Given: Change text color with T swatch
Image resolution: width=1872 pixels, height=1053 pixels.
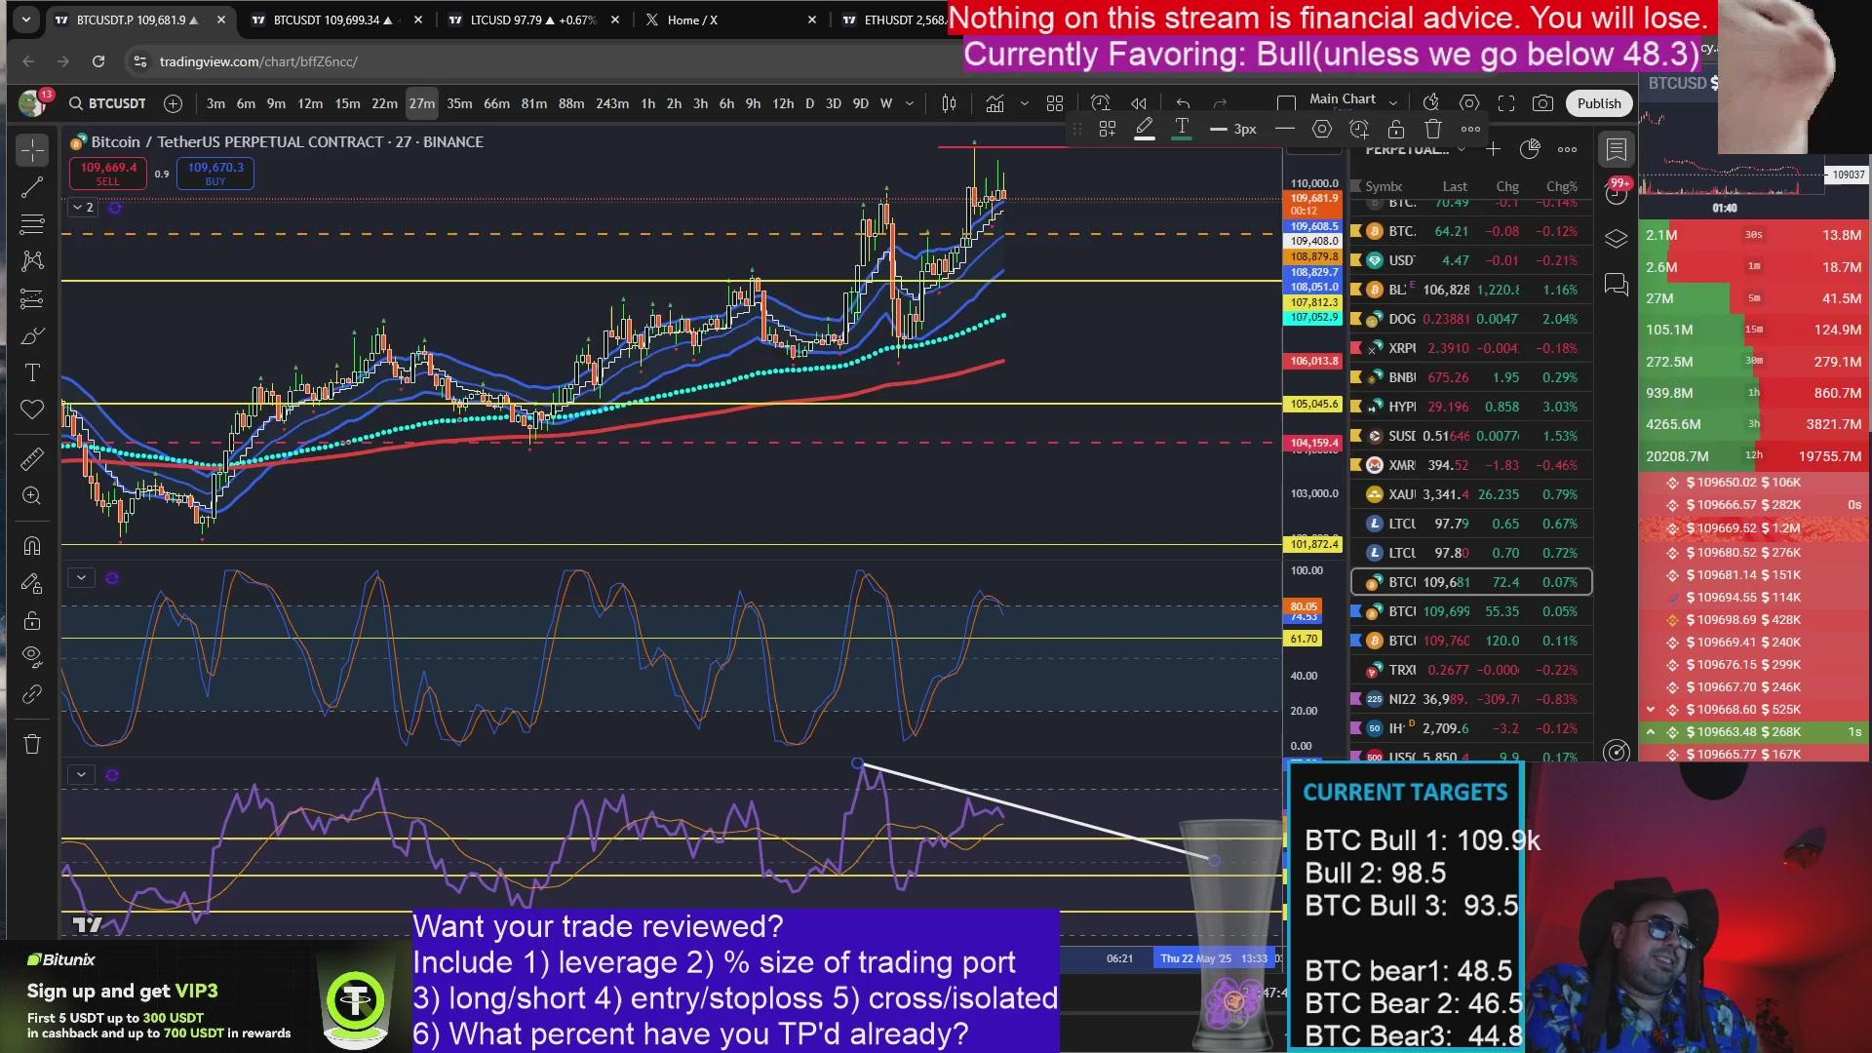Looking at the screenshot, I should click(1182, 129).
